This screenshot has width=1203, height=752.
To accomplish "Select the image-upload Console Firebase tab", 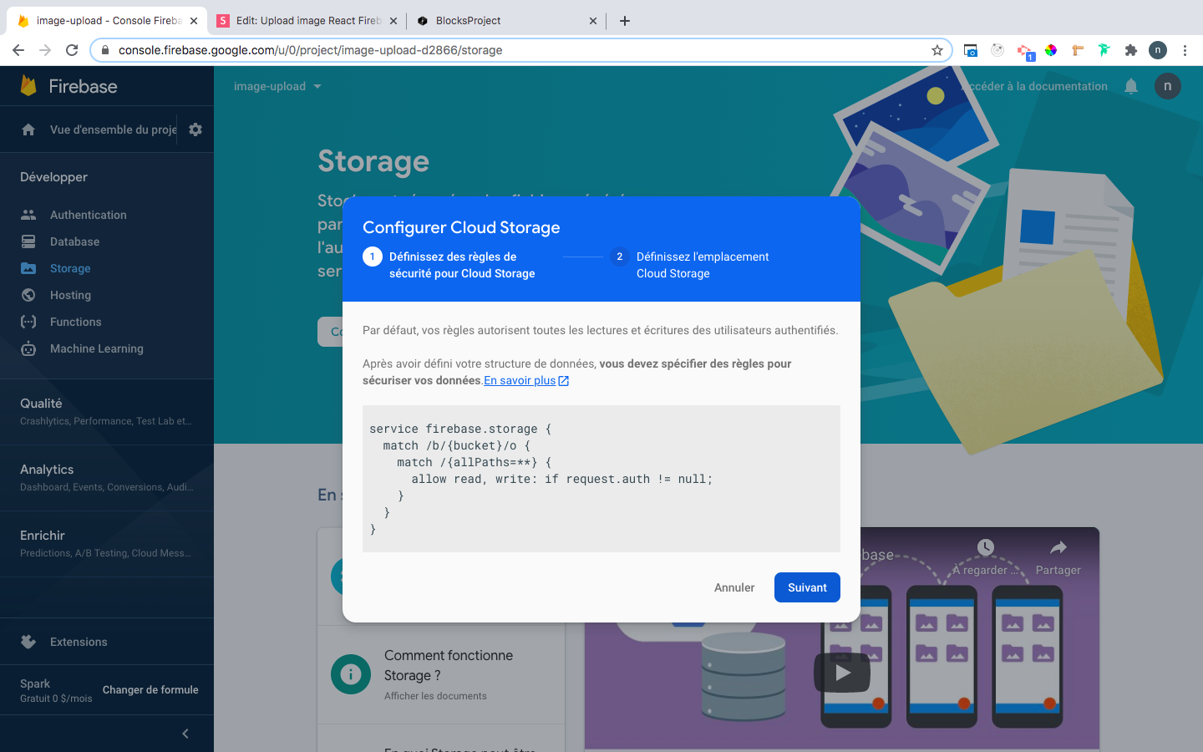I will tap(109, 21).
